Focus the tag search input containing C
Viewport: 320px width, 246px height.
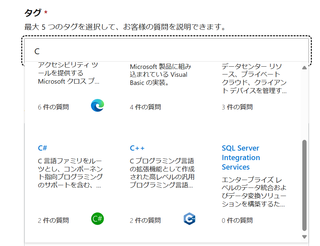coord(166,50)
